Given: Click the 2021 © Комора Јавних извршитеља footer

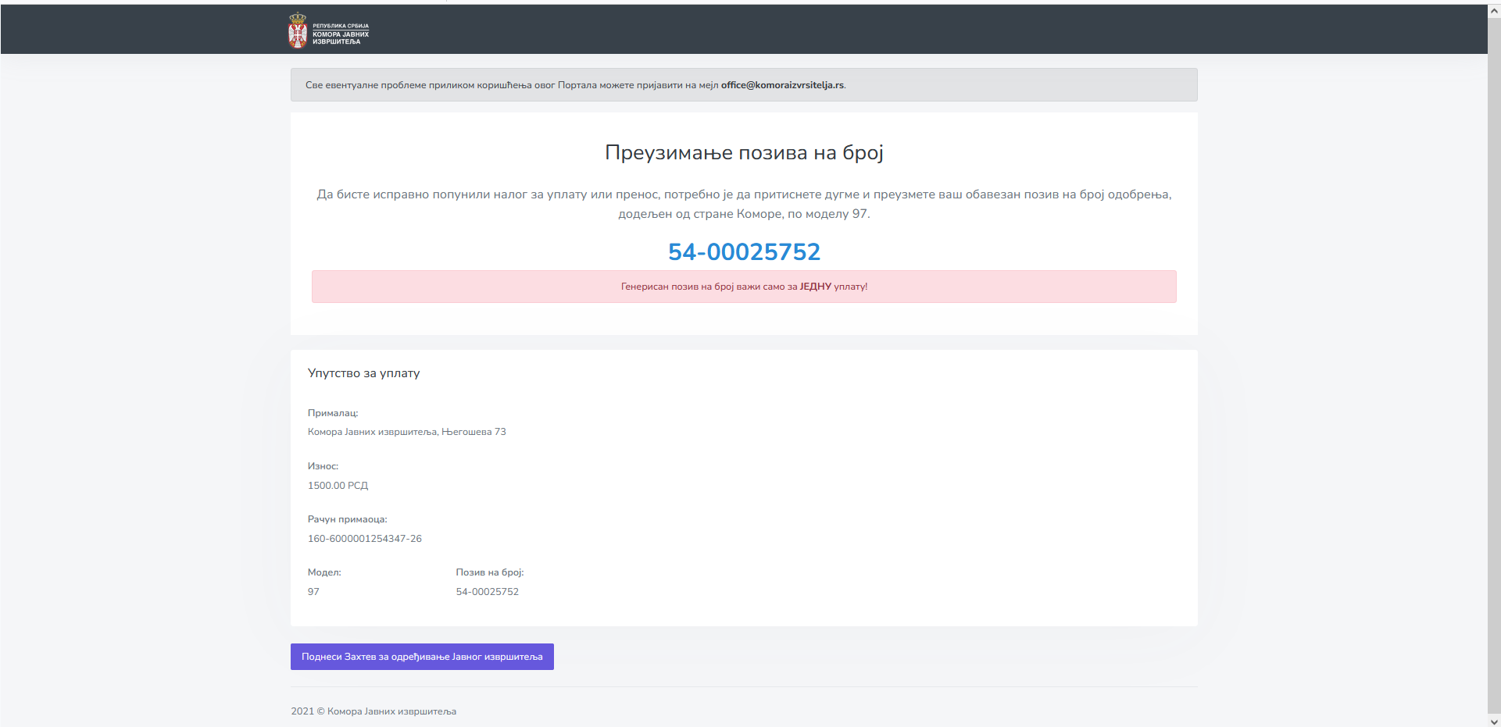Looking at the screenshot, I should click(x=373, y=711).
